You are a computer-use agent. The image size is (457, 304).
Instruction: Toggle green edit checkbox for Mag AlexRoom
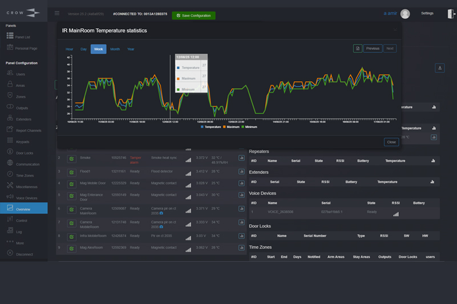coord(72,248)
